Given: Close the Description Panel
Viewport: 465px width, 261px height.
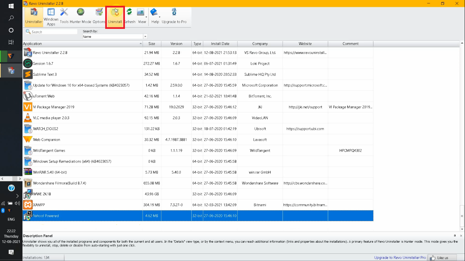Looking at the screenshot, I should (461, 236).
